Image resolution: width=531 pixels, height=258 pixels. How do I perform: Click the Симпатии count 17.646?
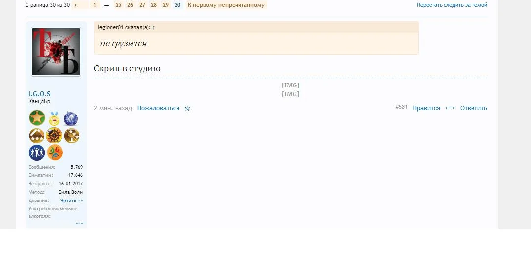pos(76,175)
